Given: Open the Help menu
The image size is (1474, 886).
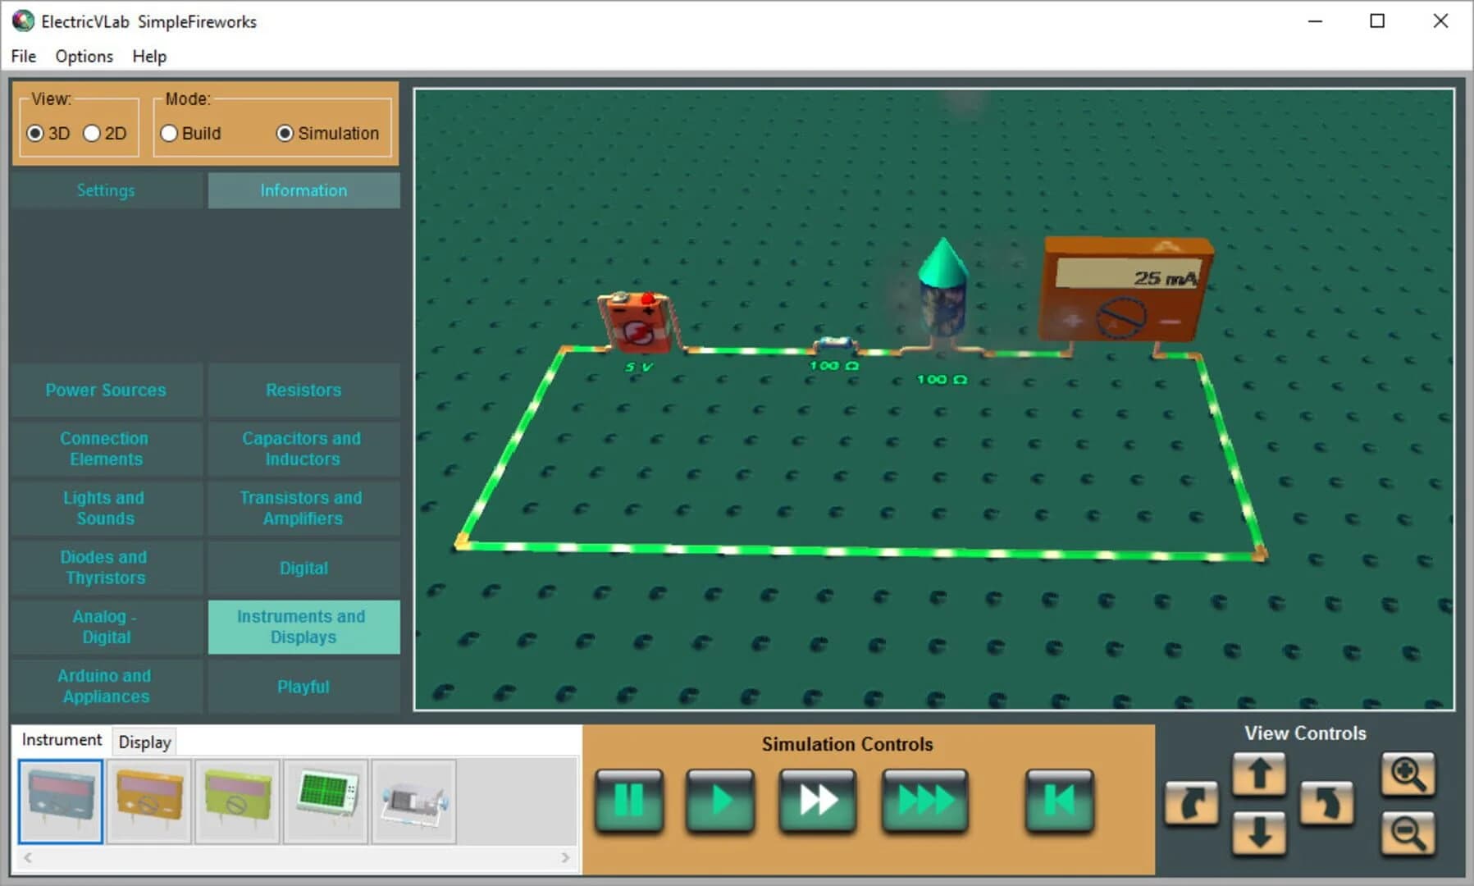Looking at the screenshot, I should (149, 56).
